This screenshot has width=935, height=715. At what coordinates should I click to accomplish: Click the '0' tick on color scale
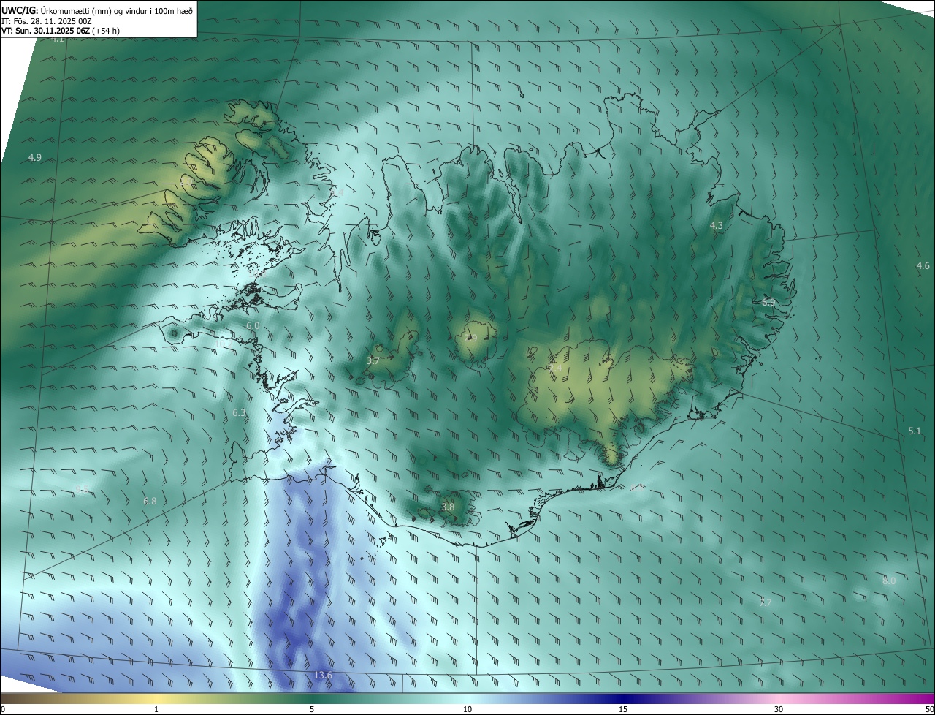point(2,710)
